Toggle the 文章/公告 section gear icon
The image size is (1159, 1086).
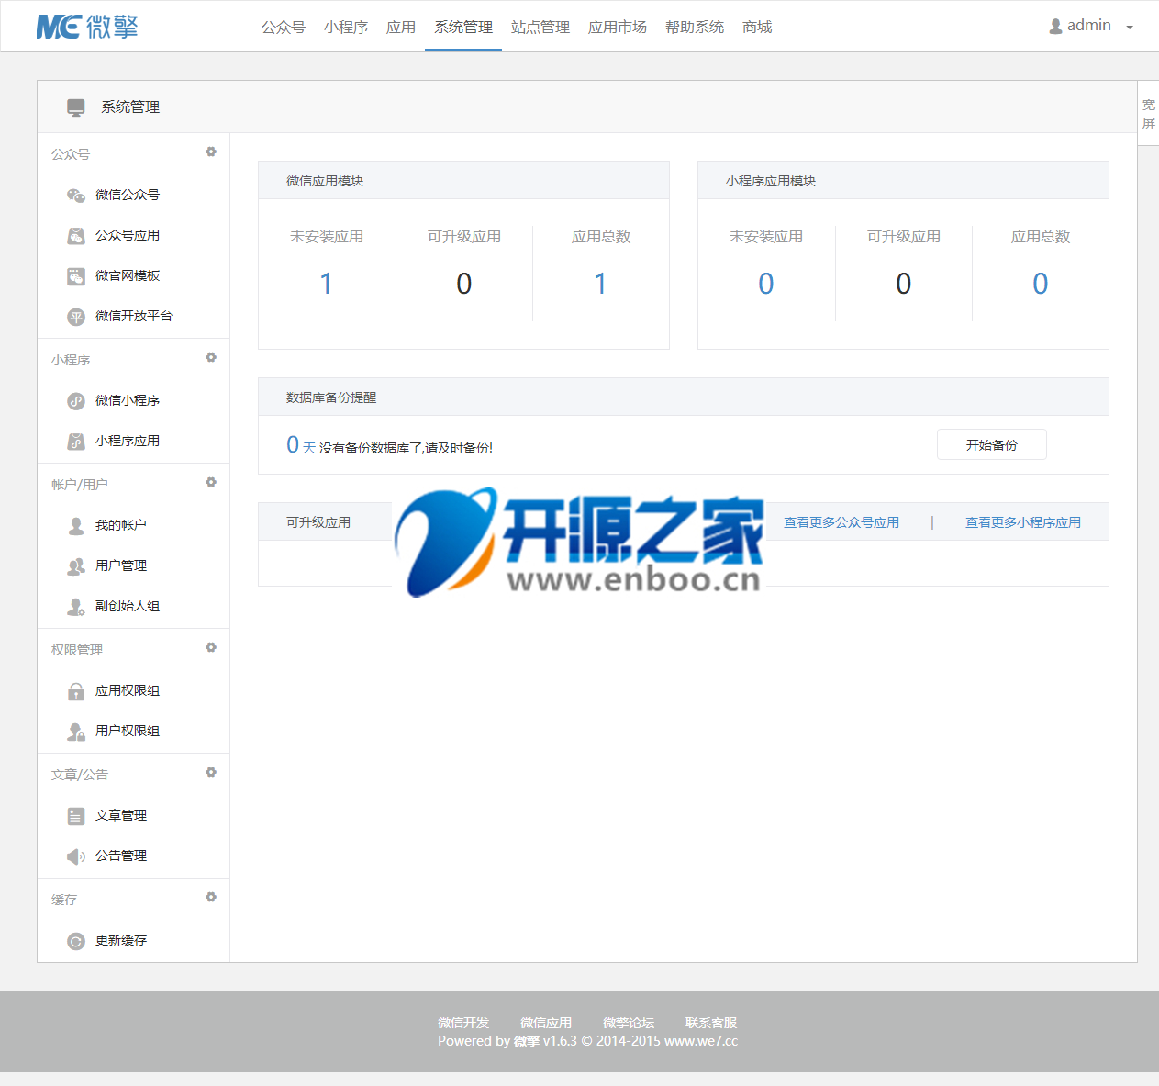(211, 772)
